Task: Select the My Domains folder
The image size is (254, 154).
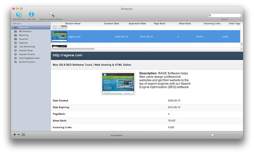Action: (25, 31)
